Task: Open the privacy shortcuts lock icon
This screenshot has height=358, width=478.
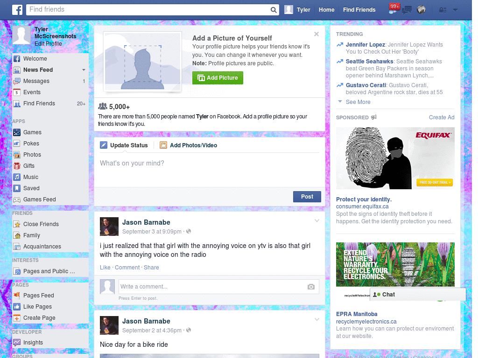Action: 443,10
